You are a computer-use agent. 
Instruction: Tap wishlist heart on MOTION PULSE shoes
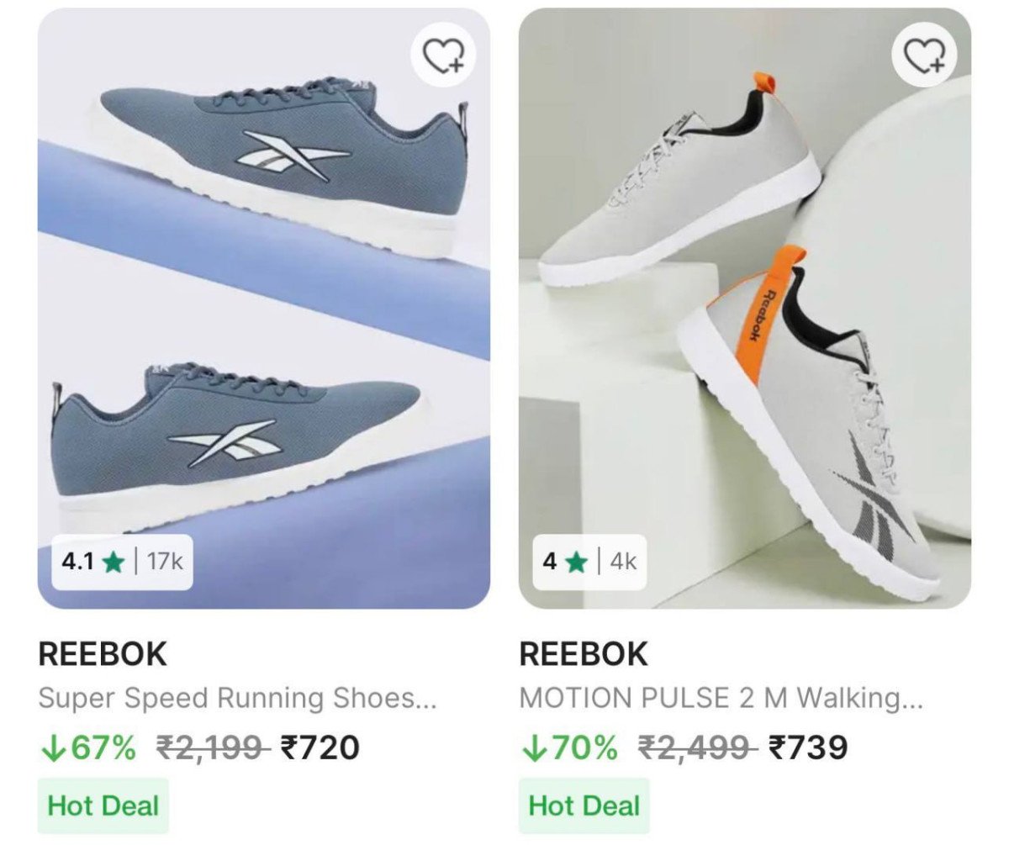tap(924, 55)
